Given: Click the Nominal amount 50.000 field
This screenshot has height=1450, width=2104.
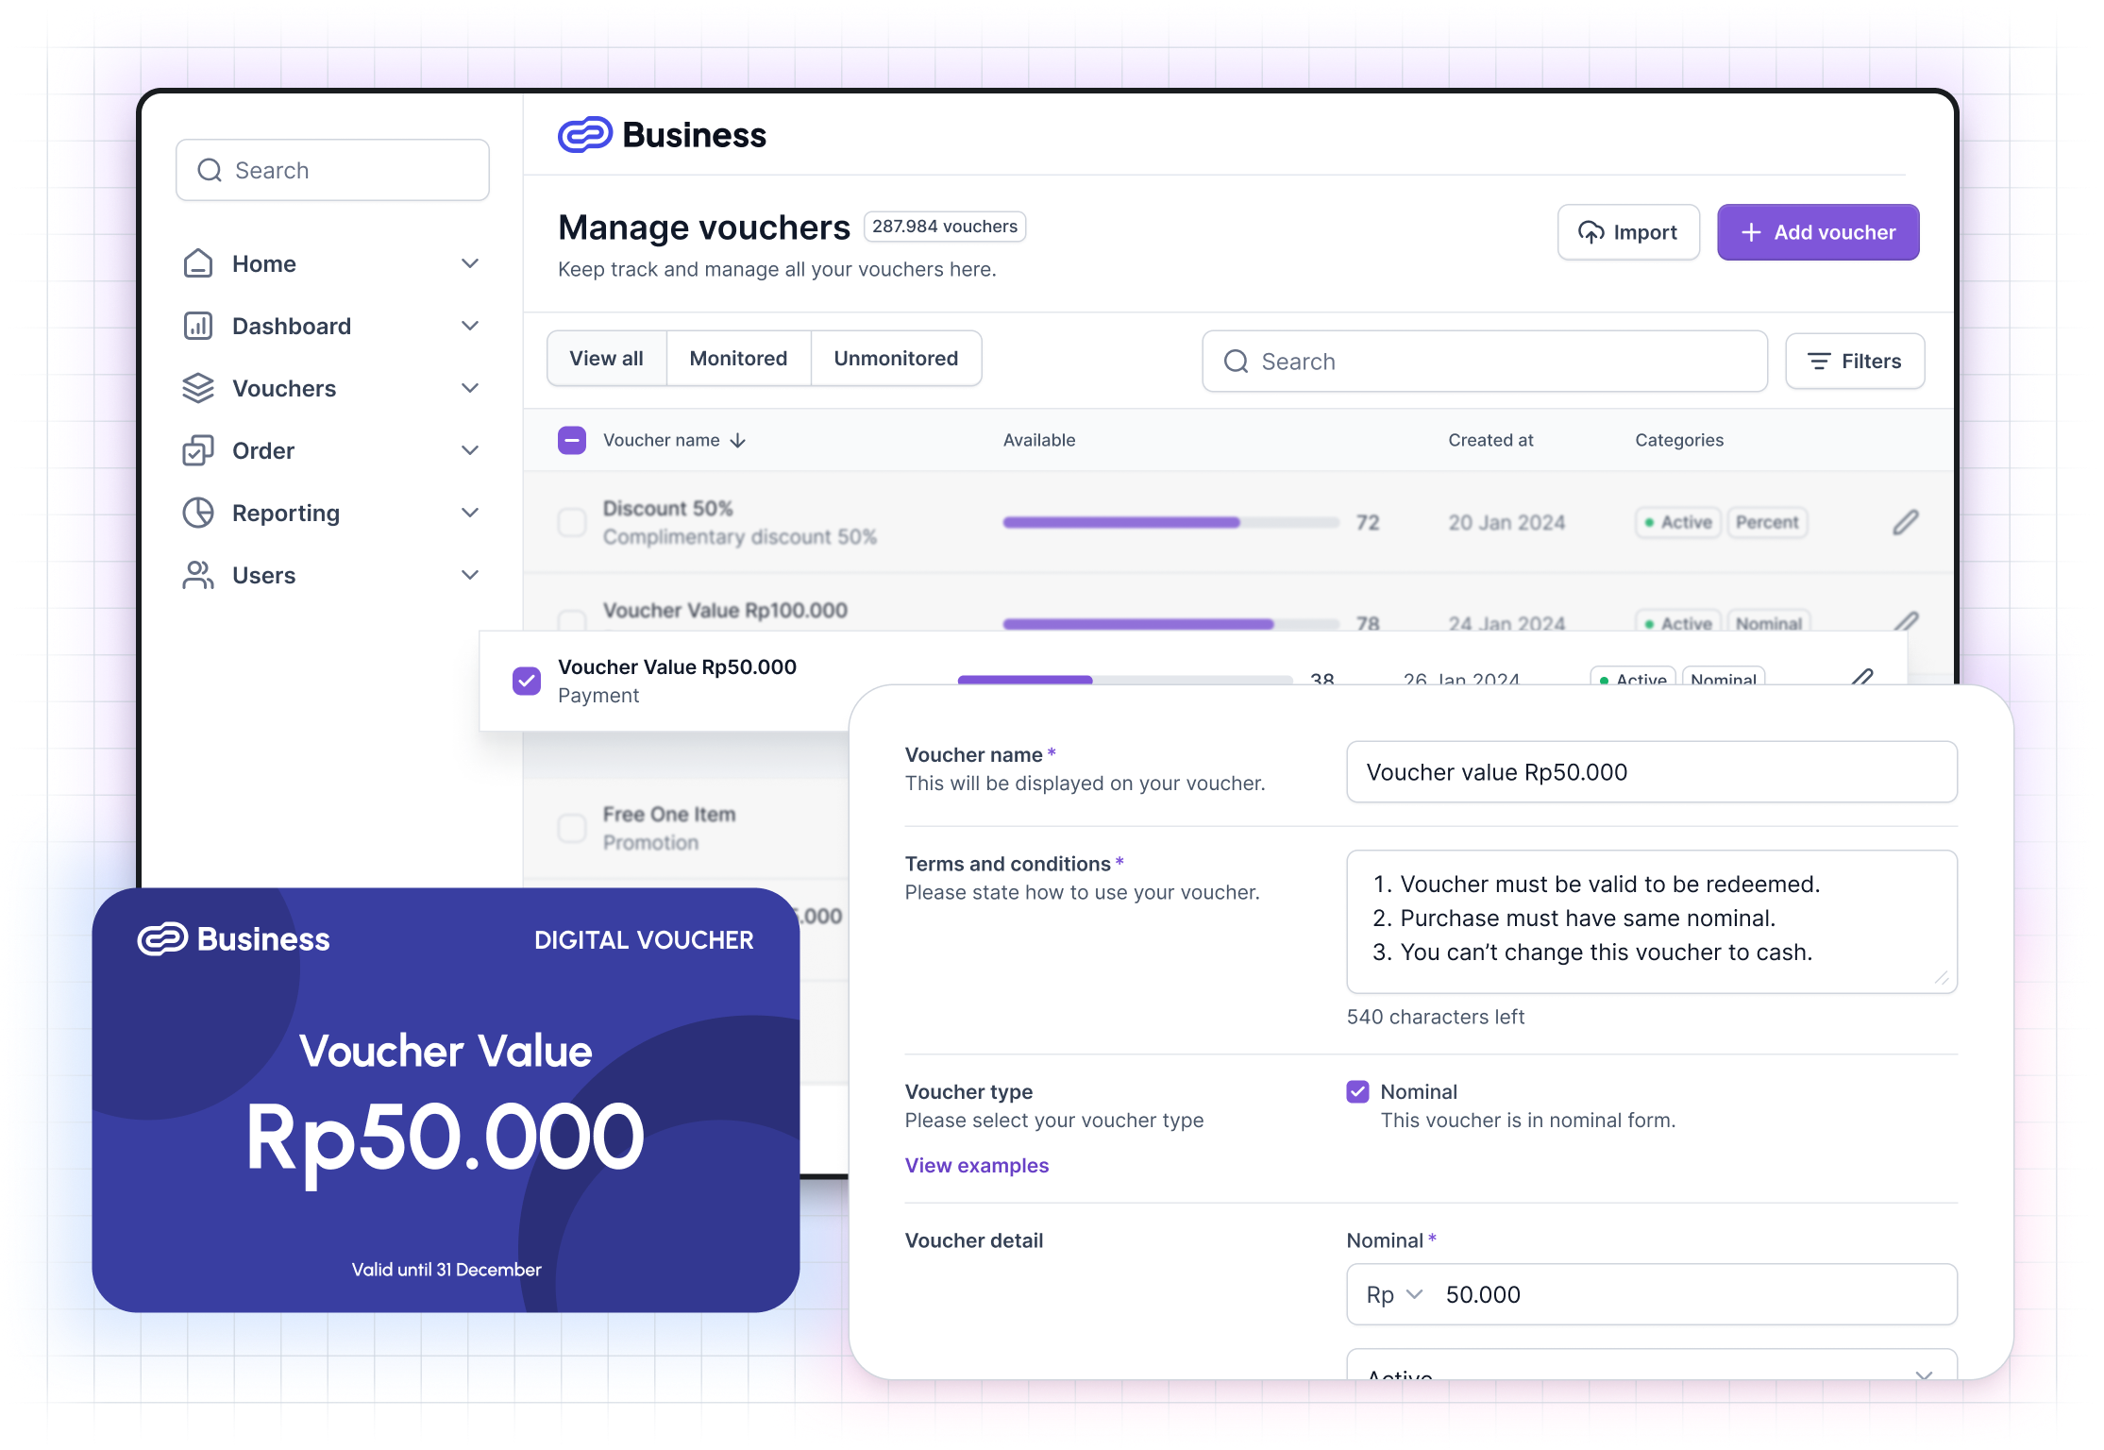Looking at the screenshot, I should pyautogui.click(x=1652, y=1294).
